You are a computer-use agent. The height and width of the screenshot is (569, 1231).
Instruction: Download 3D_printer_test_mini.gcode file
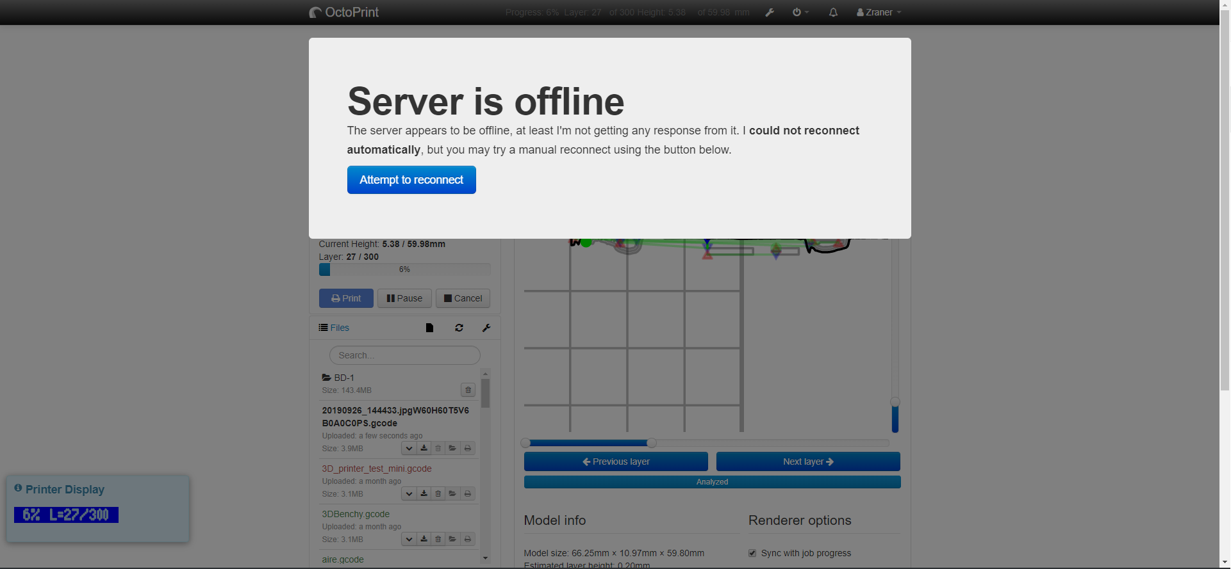tap(424, 493)
